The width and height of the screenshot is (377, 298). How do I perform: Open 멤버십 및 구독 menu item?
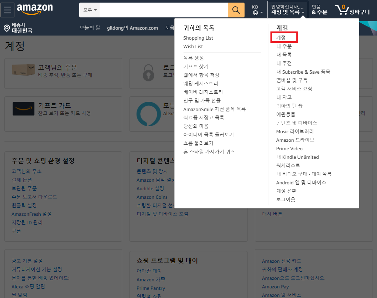pos(292,80)
